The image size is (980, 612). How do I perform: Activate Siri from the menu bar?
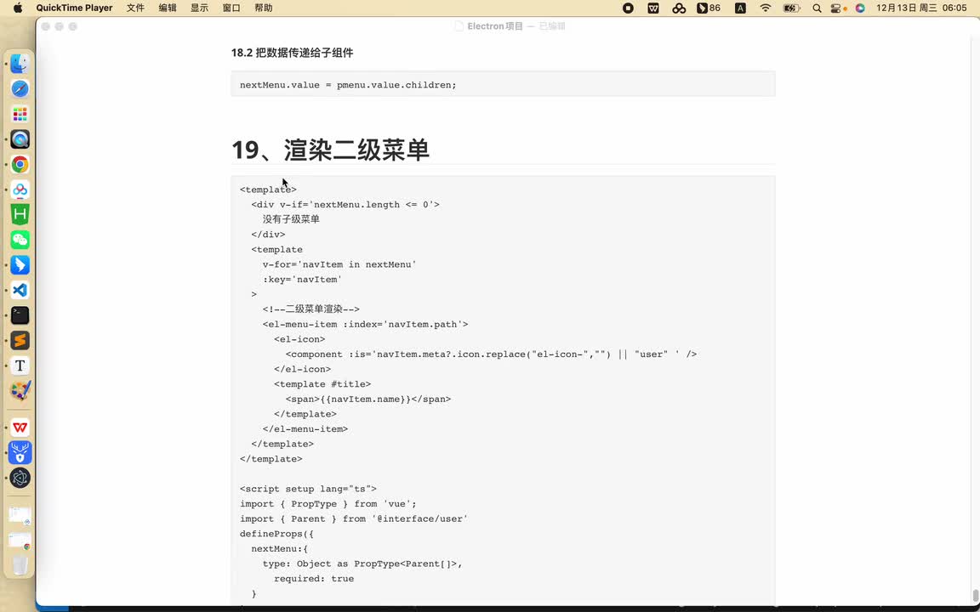point(860,8)
